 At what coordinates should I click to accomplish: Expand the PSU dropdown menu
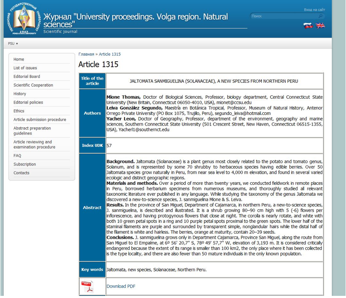(x=13, y=43)
